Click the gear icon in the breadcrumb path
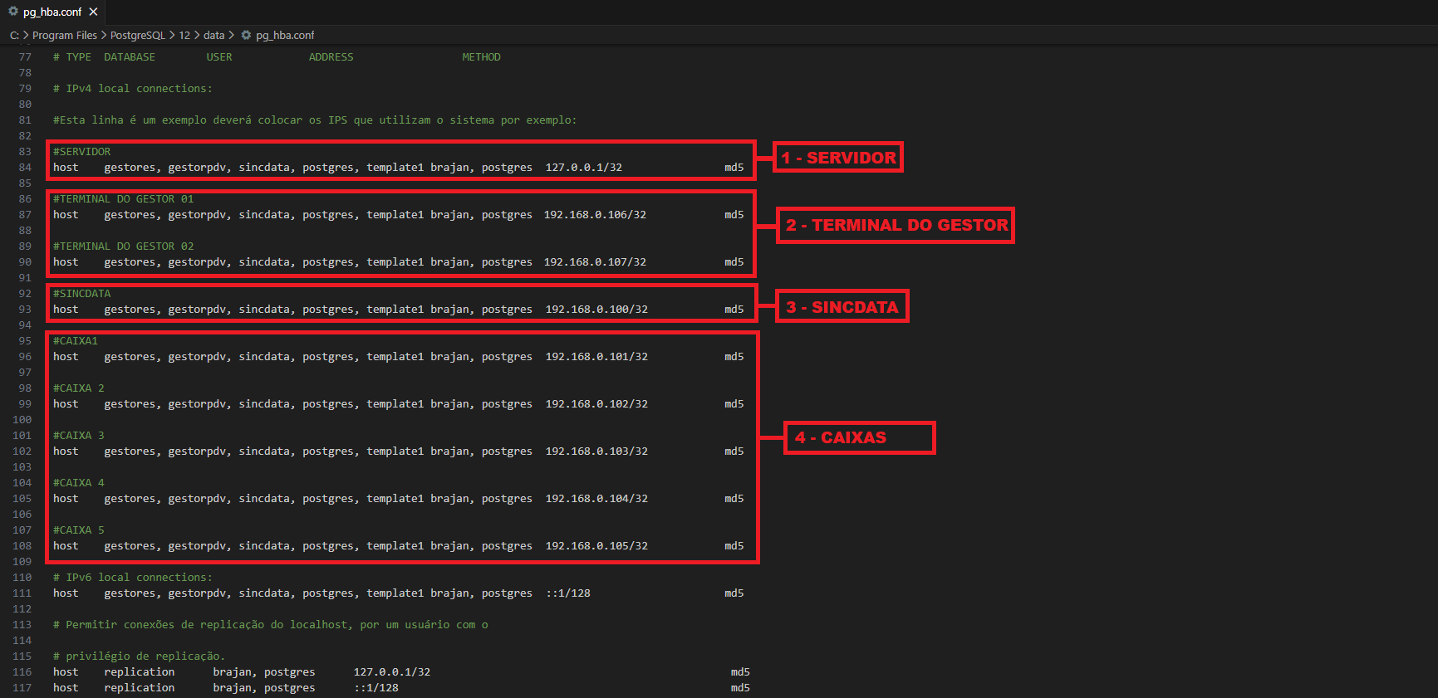This screenshot has height=698, width=1438. pos(246,35)
